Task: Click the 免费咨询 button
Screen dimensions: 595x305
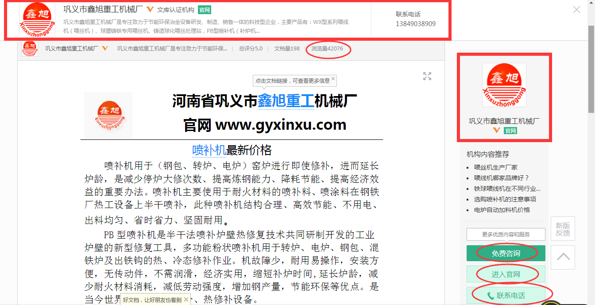Action: point(506,254)
